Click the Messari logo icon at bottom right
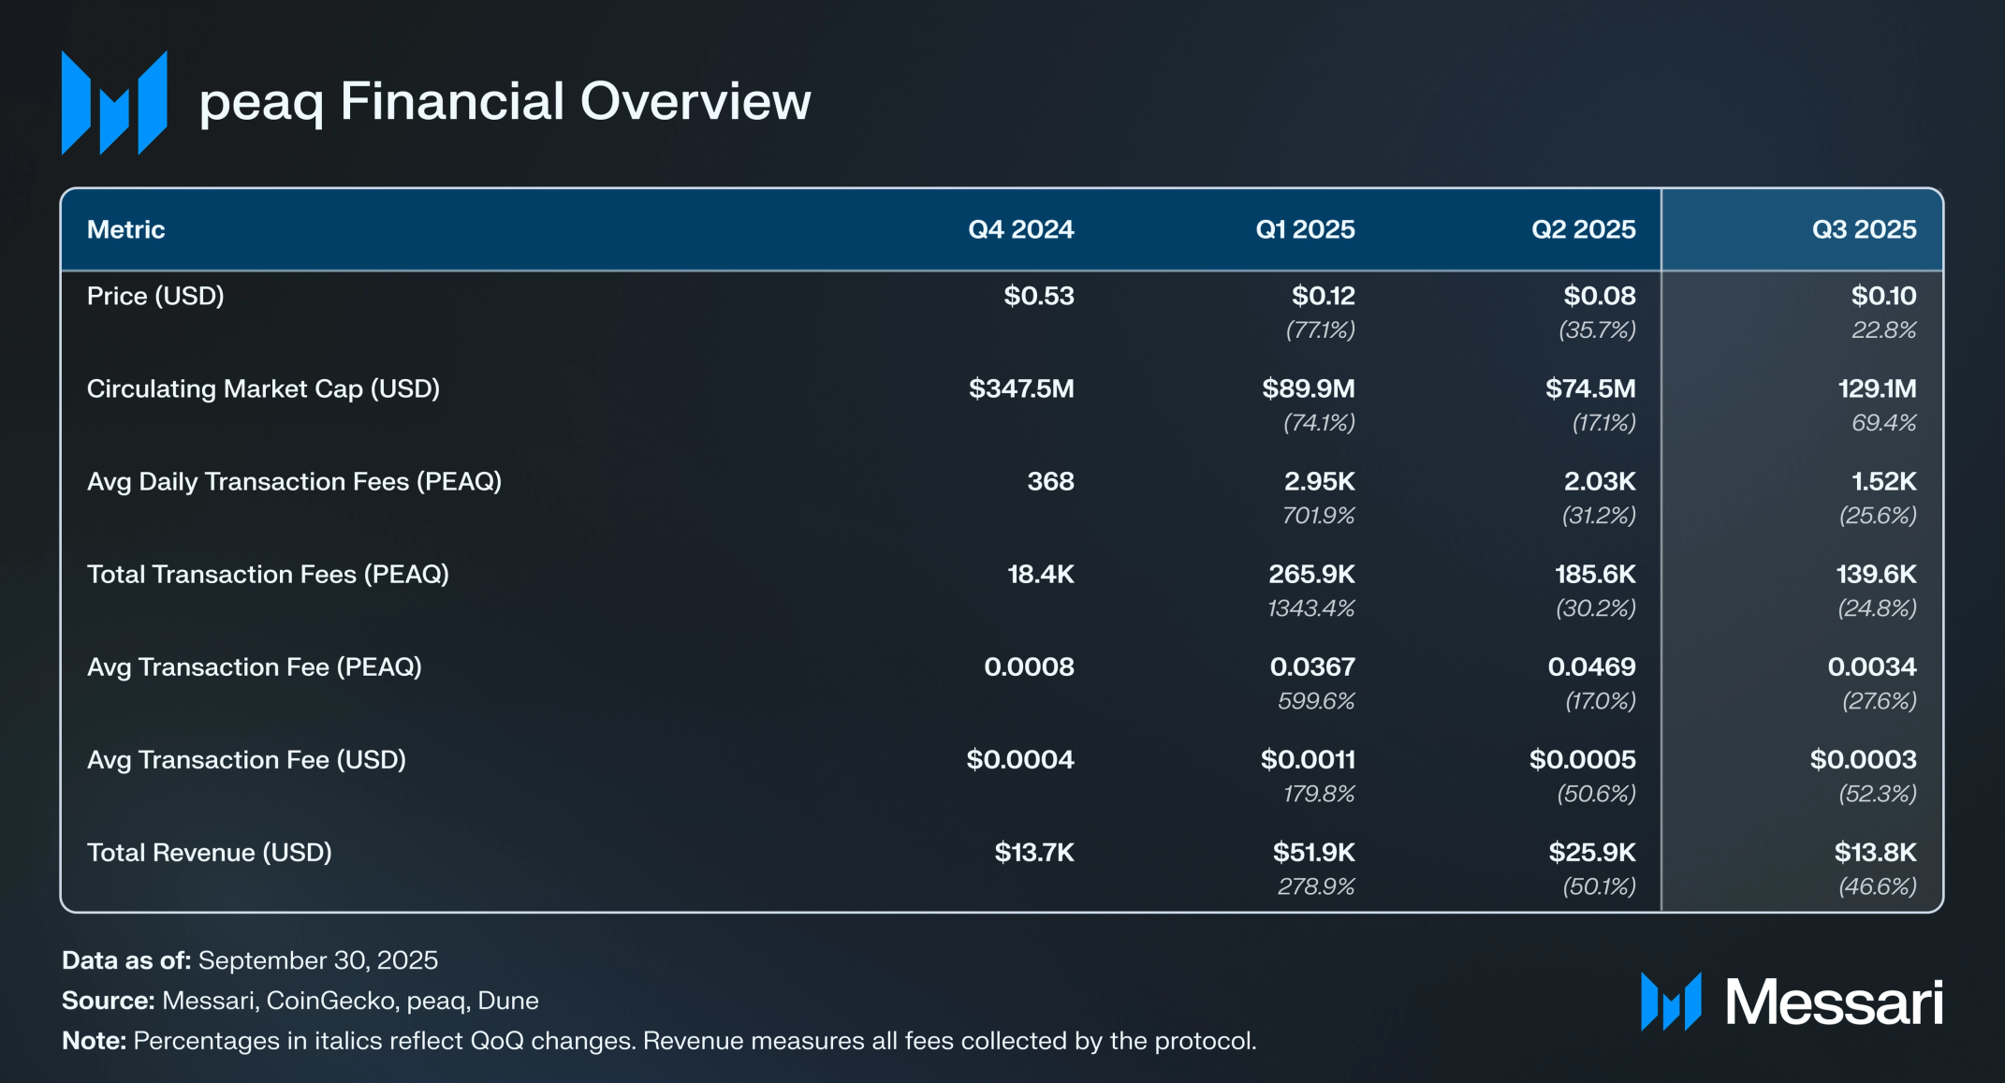Image resolution: width=2005 pixels, height=1083 pixels. [1670, 1002]
